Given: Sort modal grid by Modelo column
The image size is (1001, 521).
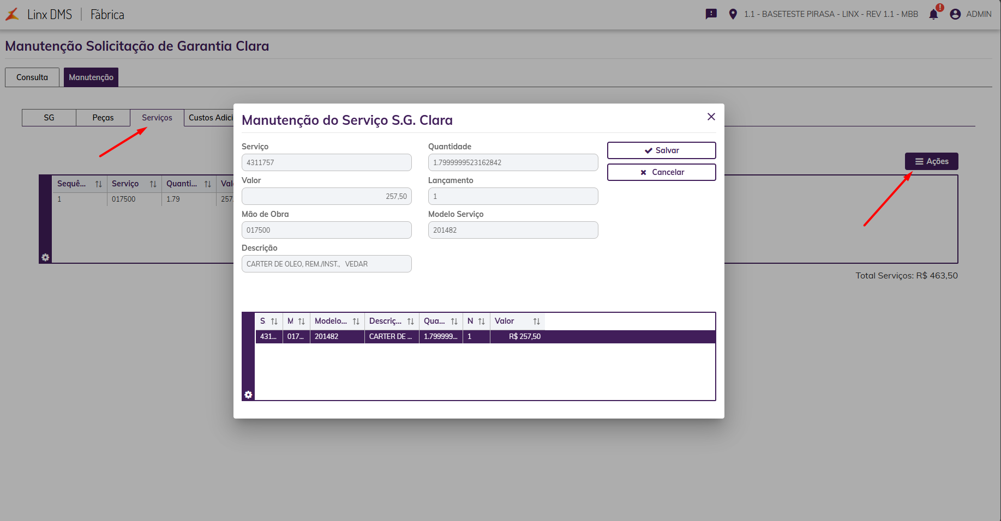Looking at the screenshot, I should (356, 322).
